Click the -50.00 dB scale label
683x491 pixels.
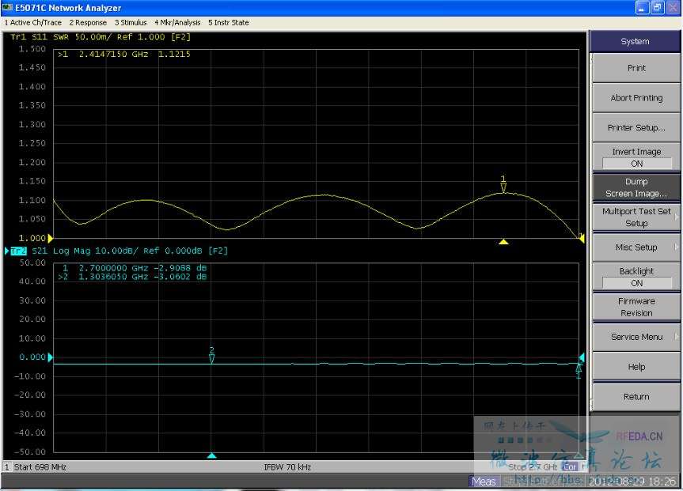[30, 451]
